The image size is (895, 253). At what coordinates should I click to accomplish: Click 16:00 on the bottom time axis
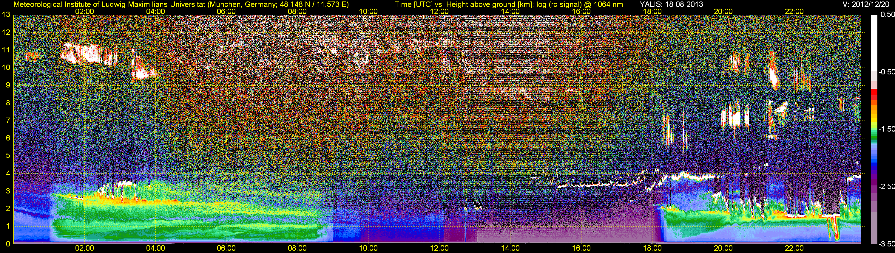[x=581, y=248]
